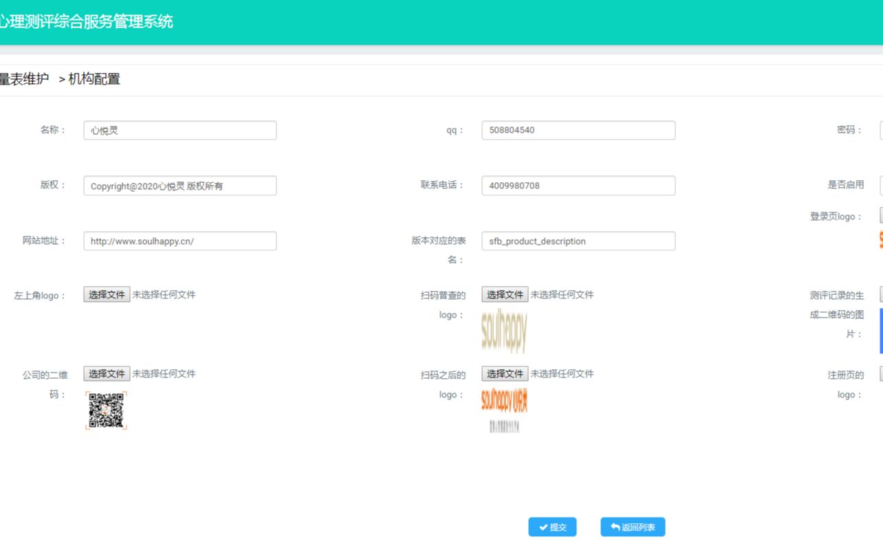Click the 量表维护 breadcrumb link

(25, 79)
